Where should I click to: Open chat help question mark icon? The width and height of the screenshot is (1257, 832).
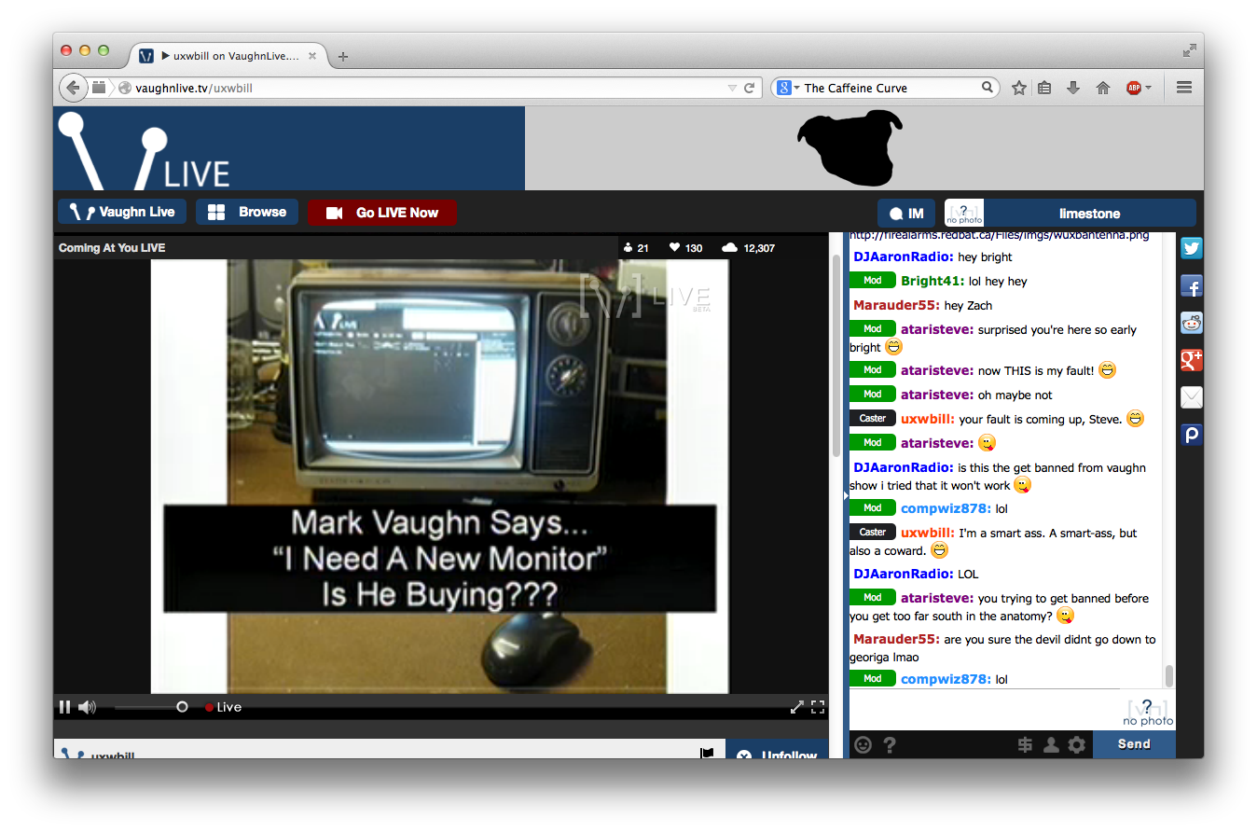(890, 744)
